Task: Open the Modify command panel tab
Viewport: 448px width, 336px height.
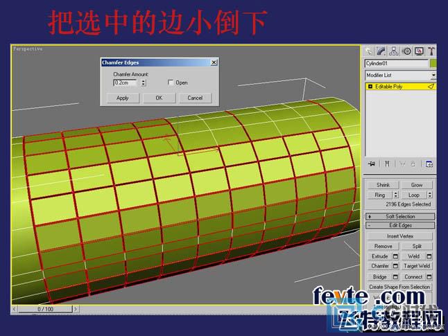Action: point(381,51)
